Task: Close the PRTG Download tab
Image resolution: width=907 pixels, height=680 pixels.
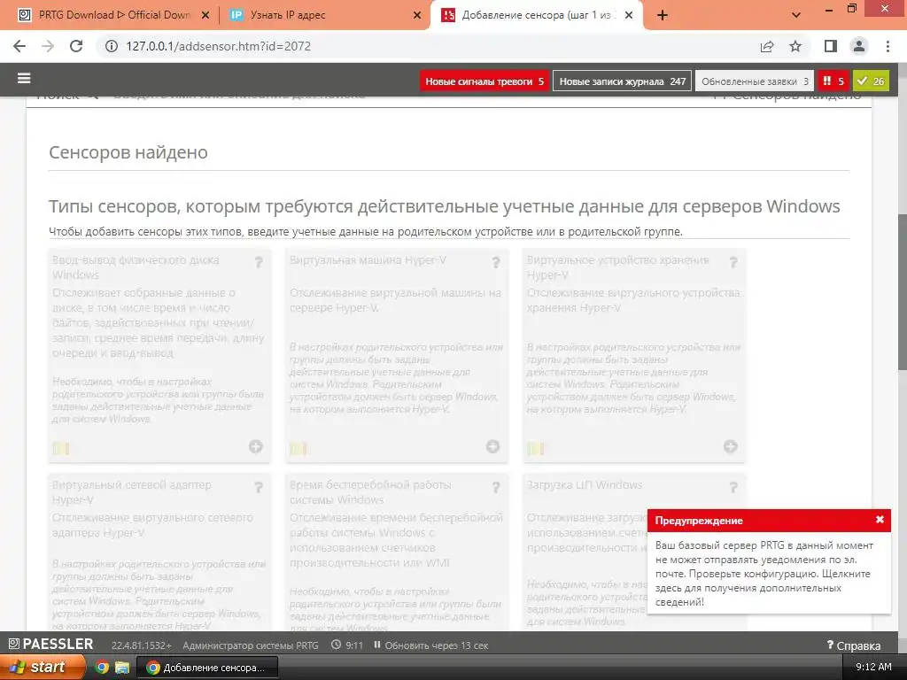Action: 205,16
